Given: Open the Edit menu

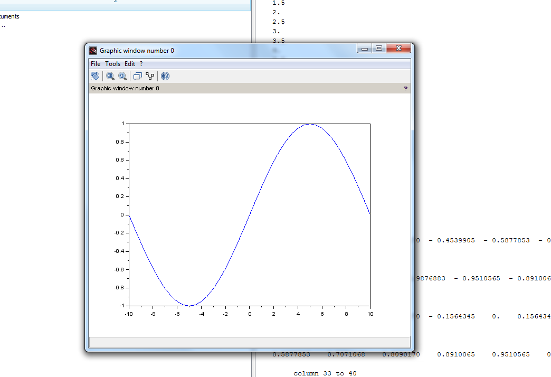Looking at the screenshot, I should 130,64.
